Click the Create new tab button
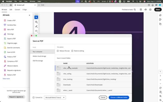Screen dimensions: 163x102 pyautogui.click(x=41, y=5)
